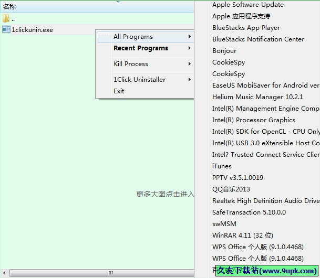Select Helium Music Manager 10.2.1
This screenshot has height=278, width=320.
[x=257, y=97]
